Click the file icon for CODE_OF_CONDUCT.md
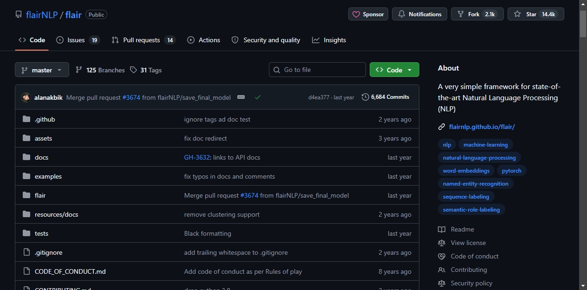Image resolution: width=587 pixels, height=290 pixels. click(x=26, y=271)
